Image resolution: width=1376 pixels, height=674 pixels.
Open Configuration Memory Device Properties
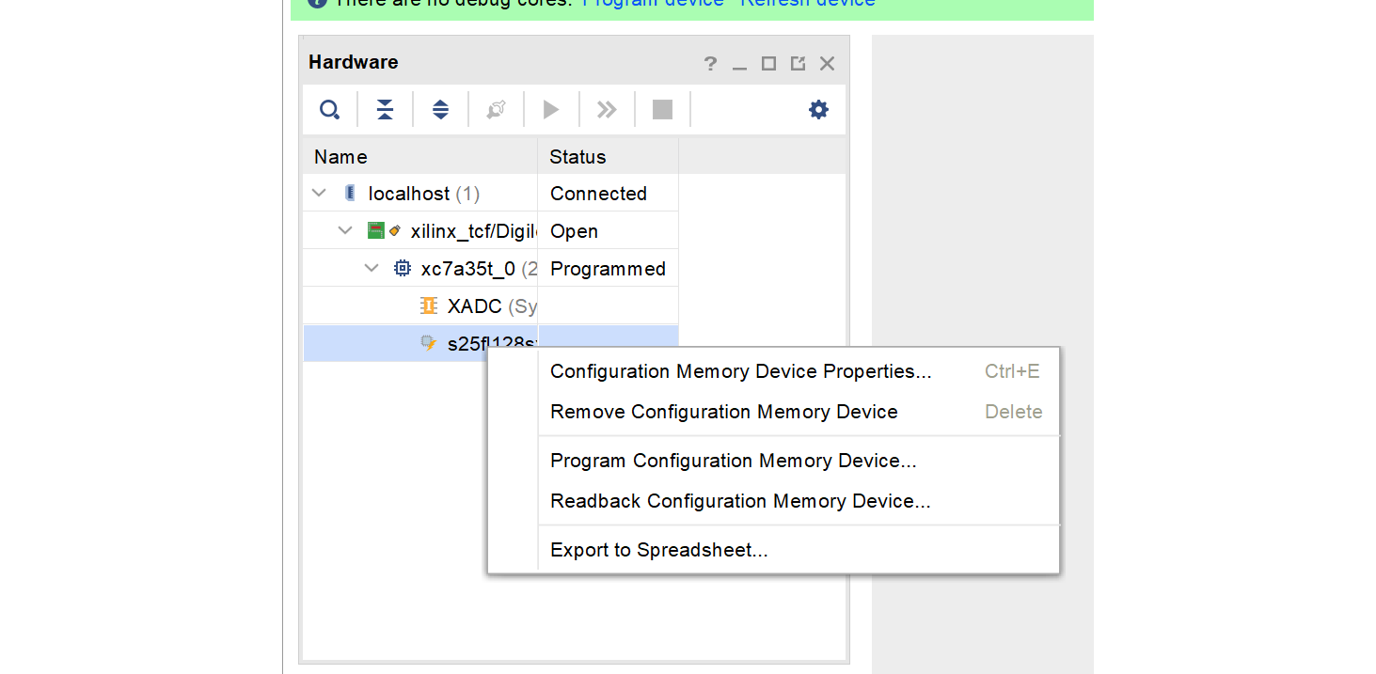click(x=740, y=371)
